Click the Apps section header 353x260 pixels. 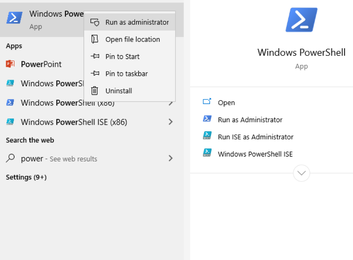[14, 46]
